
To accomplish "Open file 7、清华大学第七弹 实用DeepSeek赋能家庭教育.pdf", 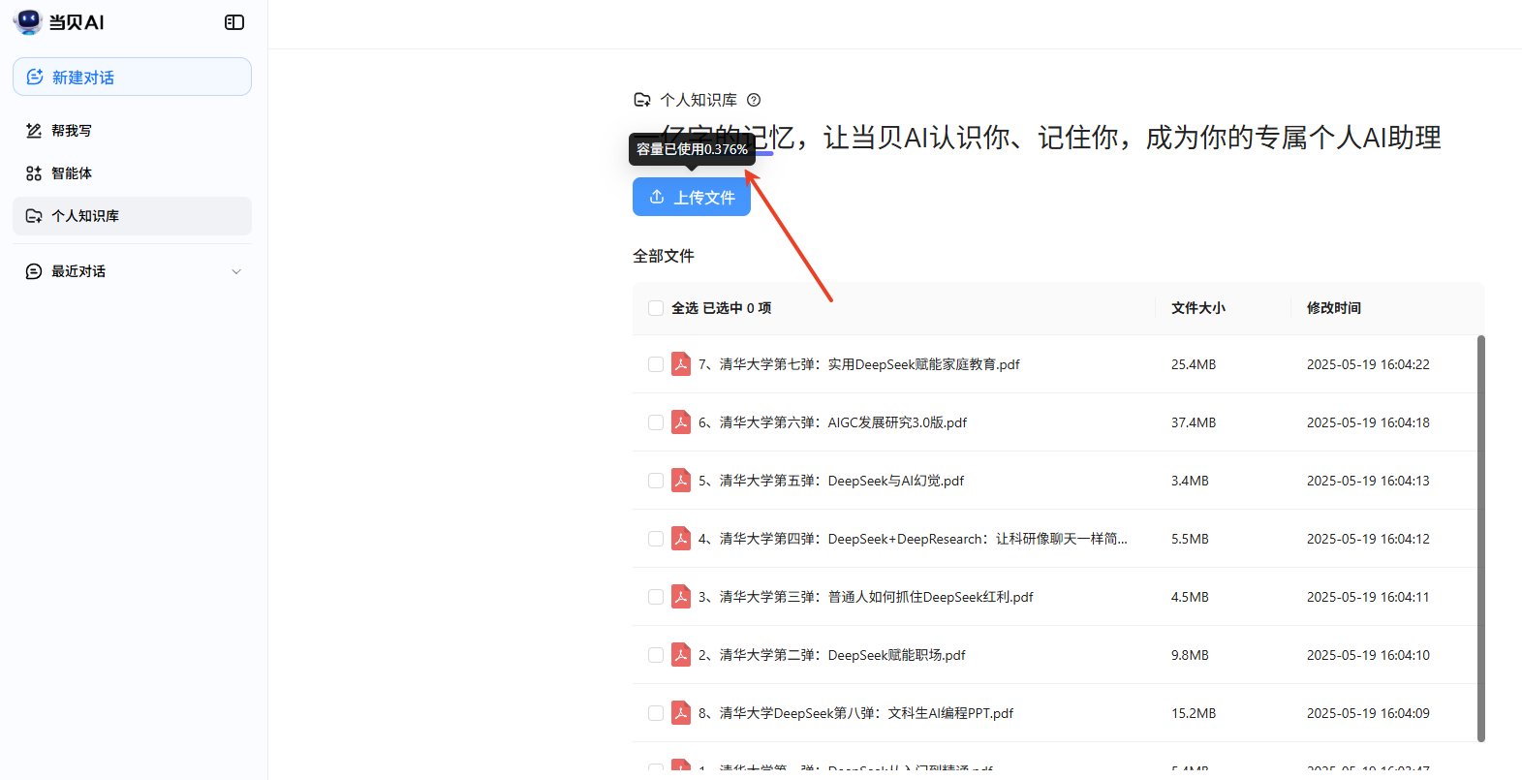I will [859, 364].
